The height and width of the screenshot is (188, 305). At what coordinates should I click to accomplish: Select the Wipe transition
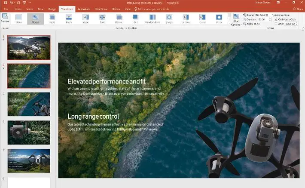pos(85,19)
